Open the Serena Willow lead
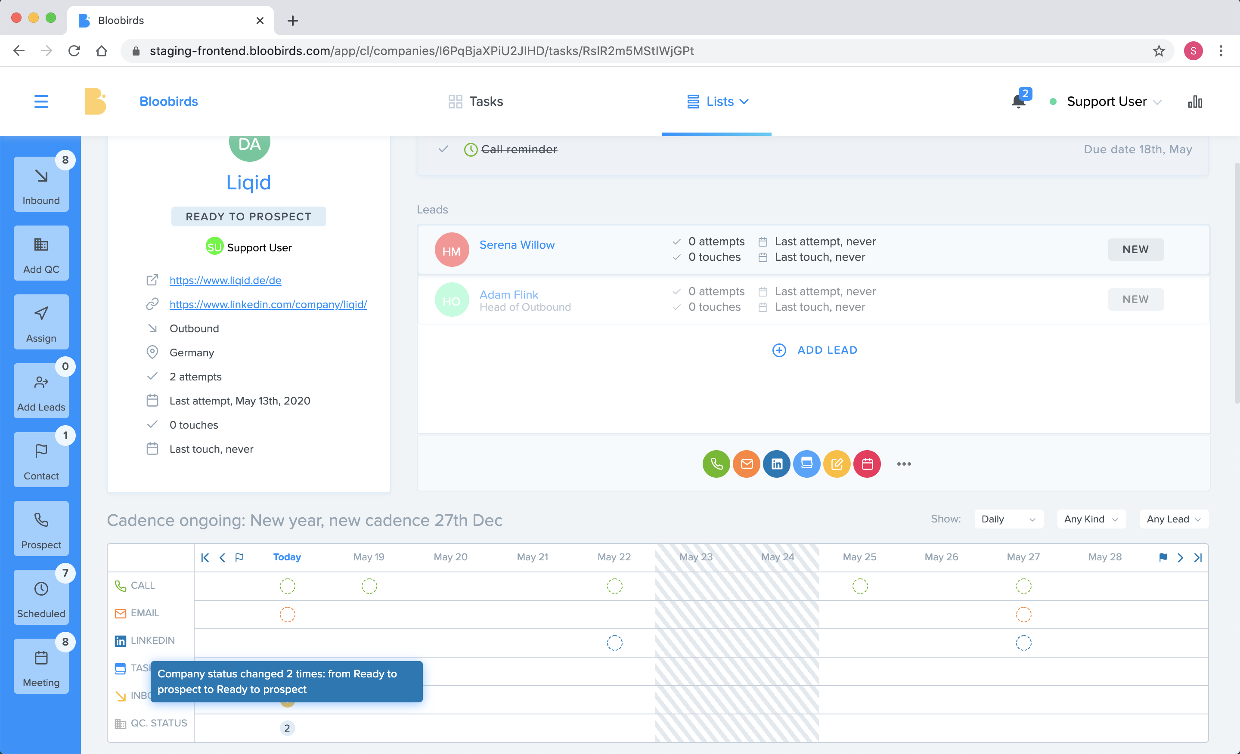This screenshot has width=1240, height=754. coord(517,245)
